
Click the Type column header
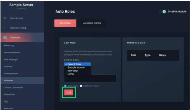148,55
